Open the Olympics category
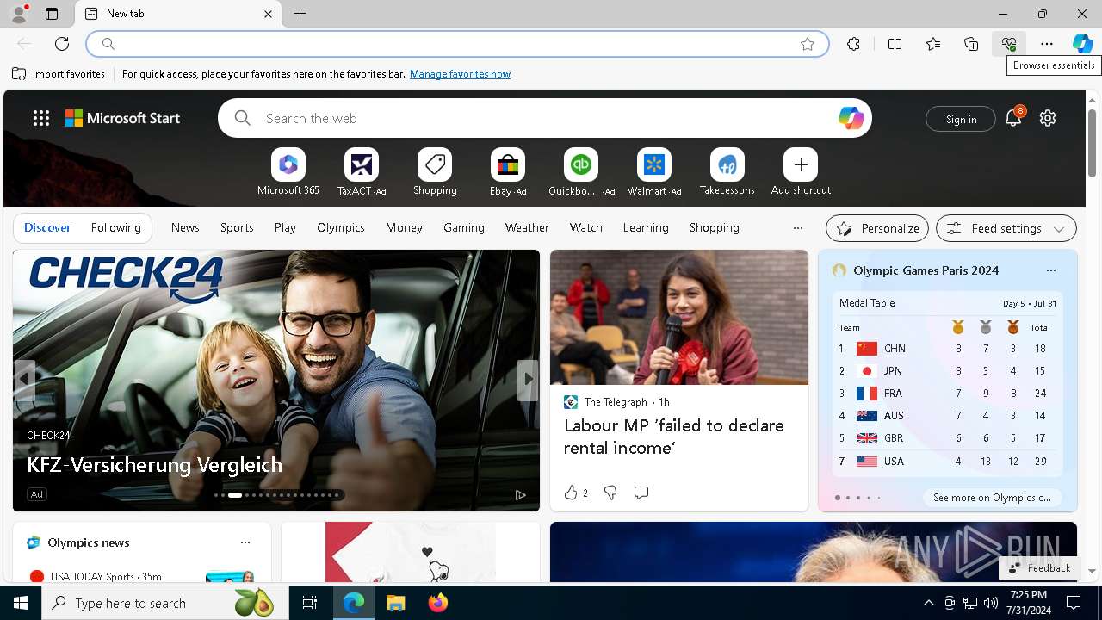1102x620 pixels. click(341, 227)
